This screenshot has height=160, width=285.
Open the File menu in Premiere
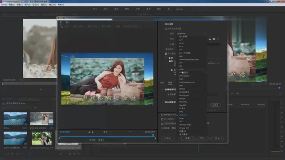click(x=4, y=5)
